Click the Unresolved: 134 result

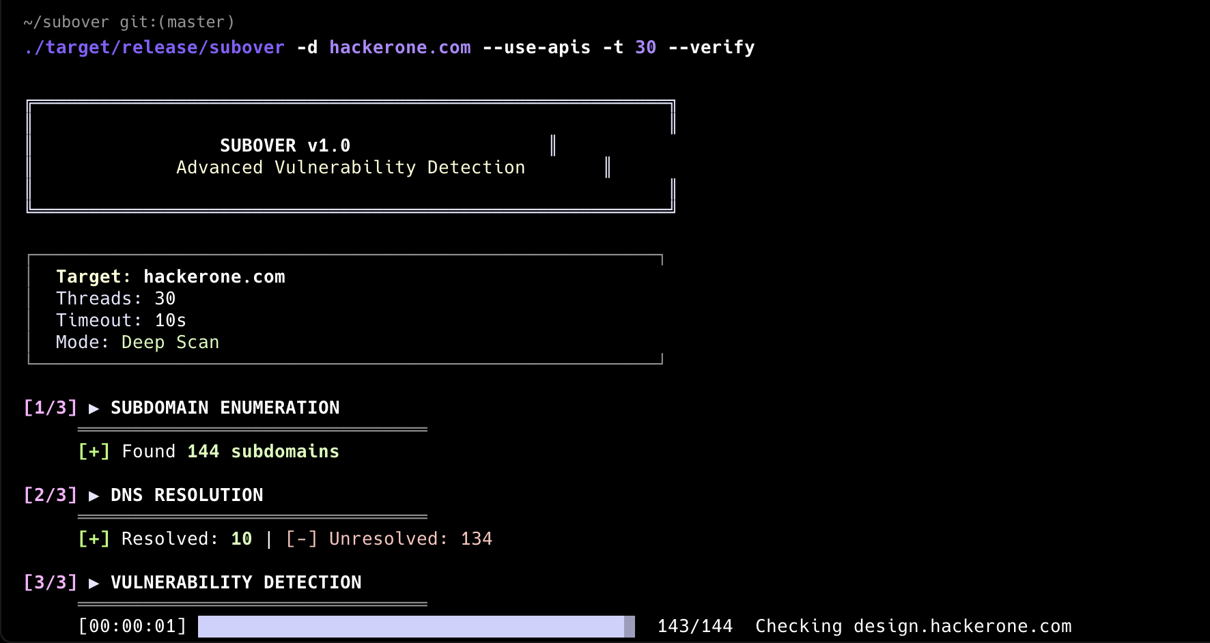click(411, 539)
